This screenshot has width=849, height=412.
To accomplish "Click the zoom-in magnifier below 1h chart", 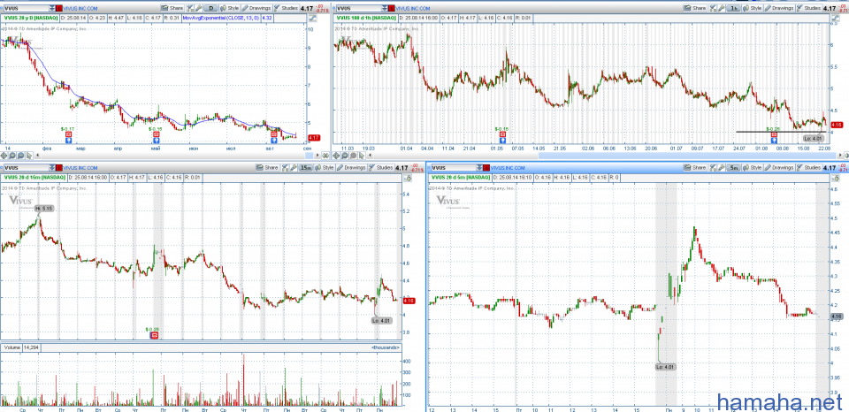I will pos(344,156).
